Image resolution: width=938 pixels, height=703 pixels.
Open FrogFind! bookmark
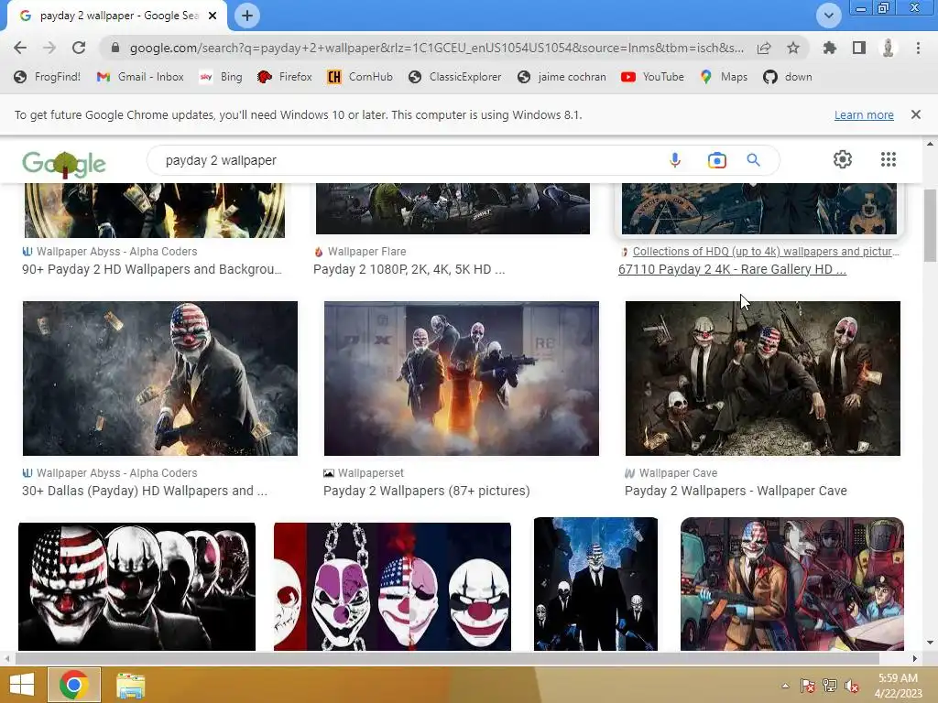point(47,77)
